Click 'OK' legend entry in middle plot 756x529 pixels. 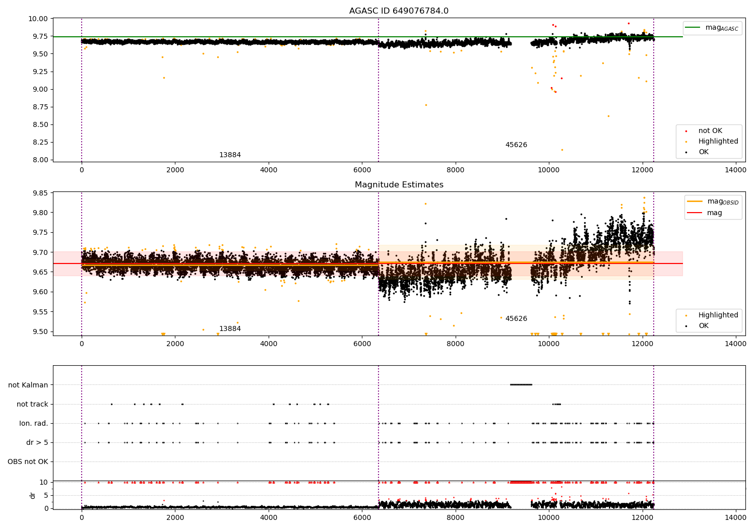tap(703, 326)
